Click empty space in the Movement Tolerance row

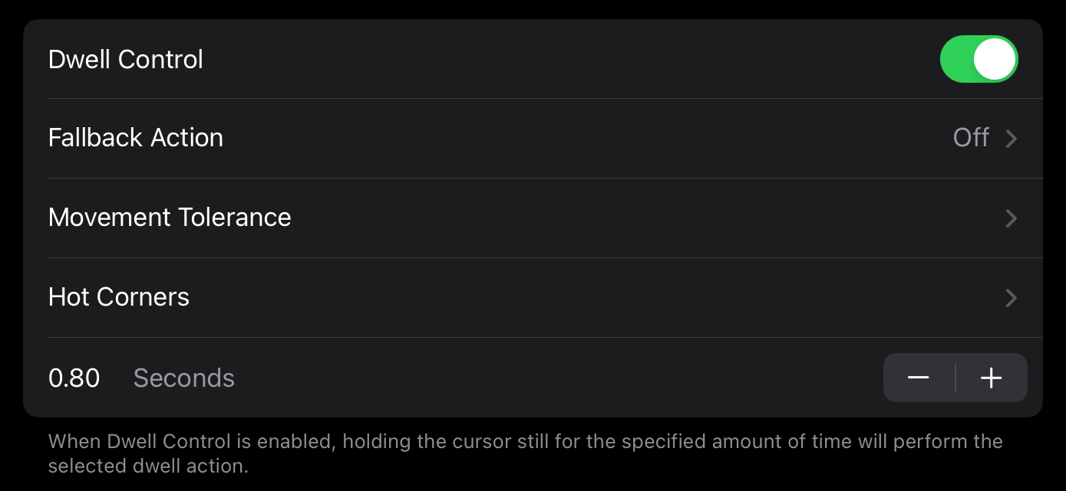pos(614,218)
